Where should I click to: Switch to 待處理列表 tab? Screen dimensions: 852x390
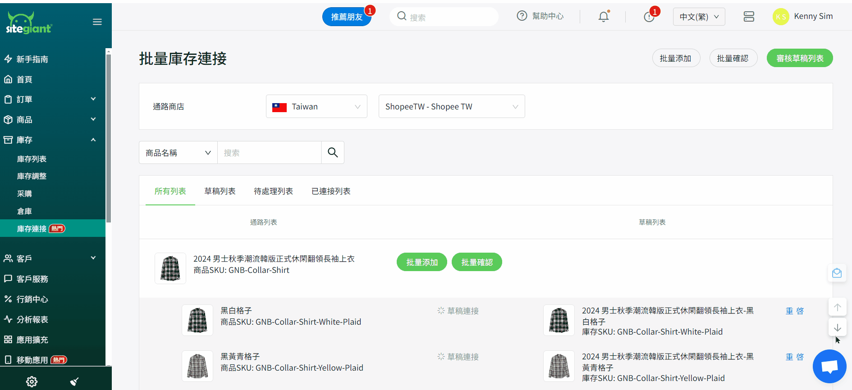273,191
